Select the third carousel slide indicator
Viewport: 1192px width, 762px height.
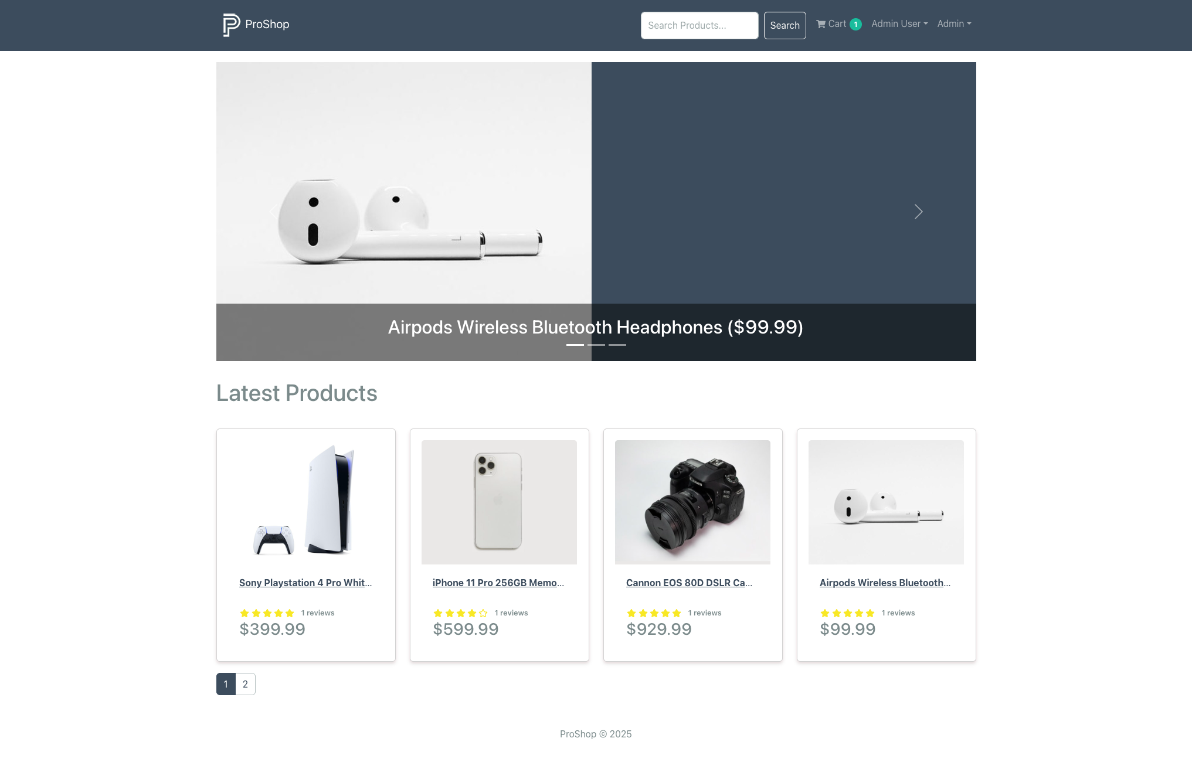(617, 345)
